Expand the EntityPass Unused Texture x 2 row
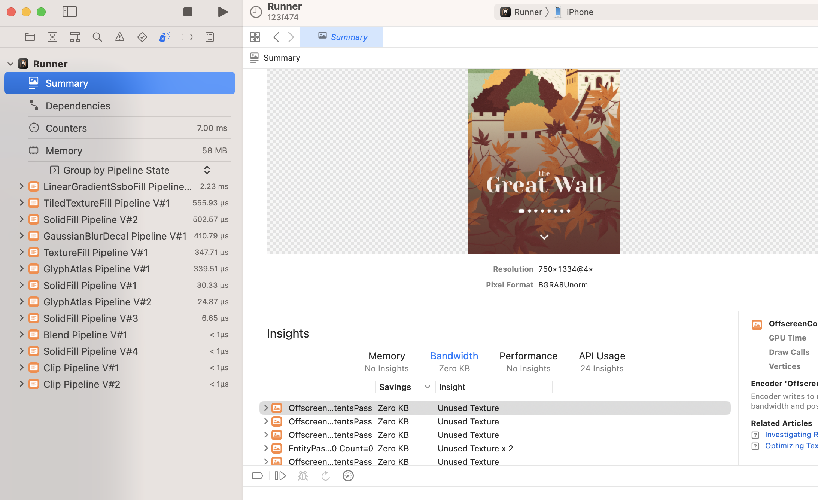This screenshot has height=500, width=818. [x=266, y=448]
